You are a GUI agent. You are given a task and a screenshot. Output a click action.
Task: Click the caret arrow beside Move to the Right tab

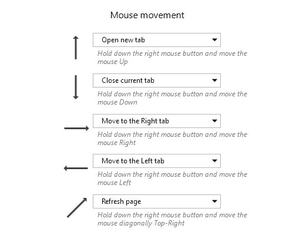click(214, 121)
